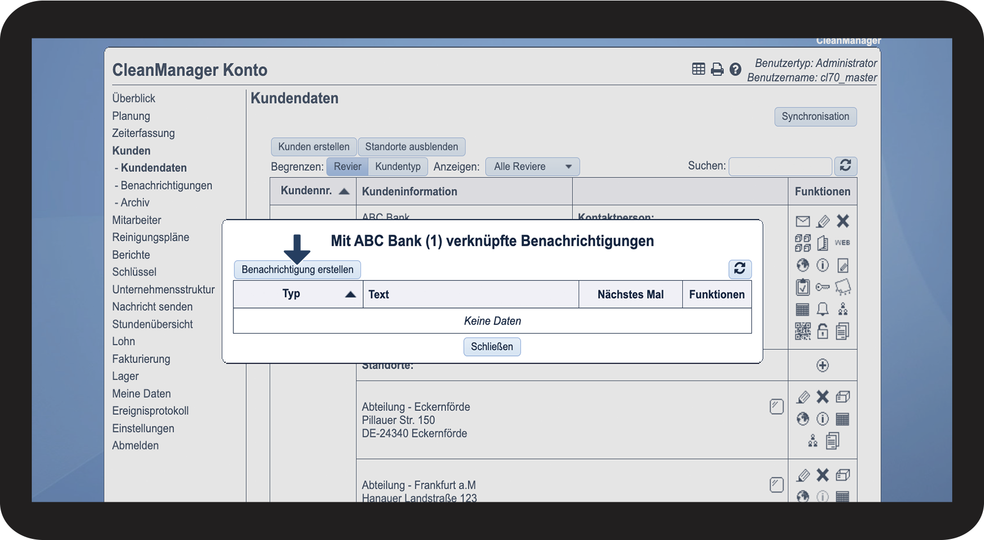Toggle Standorte ausblenden
984x540 pixels.
coord(412,147)
